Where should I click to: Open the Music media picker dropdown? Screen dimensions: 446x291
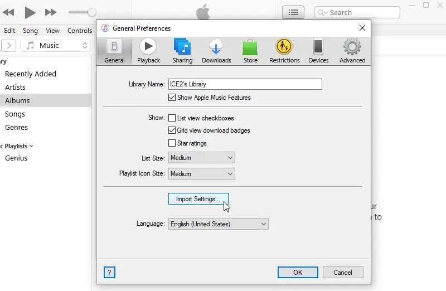point(55,46)
